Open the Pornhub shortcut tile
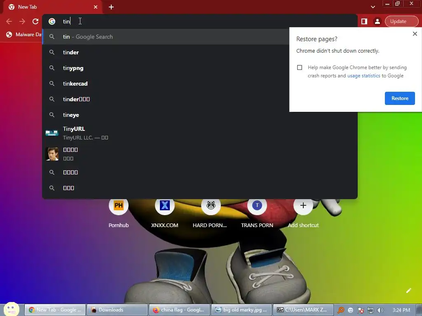 pos(119,214)
